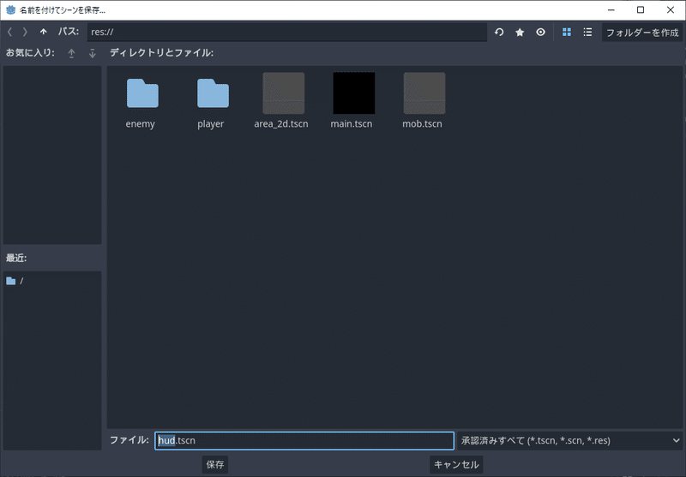
Task: Click the Save (保存) button
Action: [215, 464]
